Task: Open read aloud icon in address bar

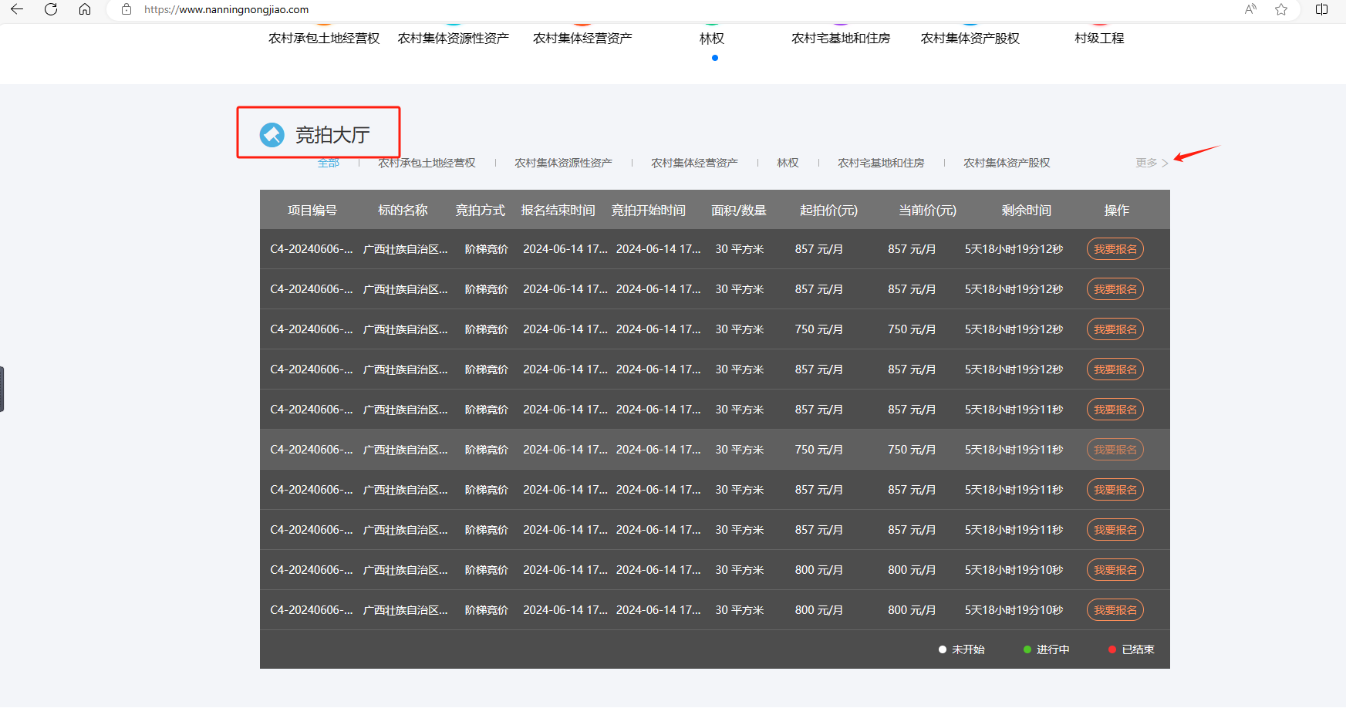Action: [x=1250, y=9]
